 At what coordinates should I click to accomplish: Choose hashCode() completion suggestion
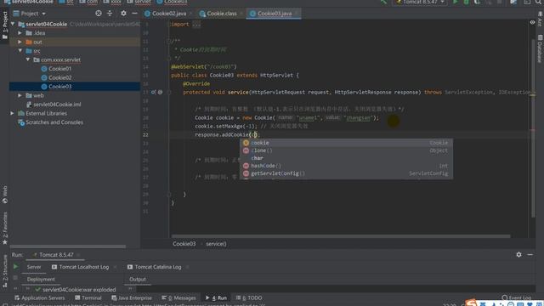coord(346,166)
